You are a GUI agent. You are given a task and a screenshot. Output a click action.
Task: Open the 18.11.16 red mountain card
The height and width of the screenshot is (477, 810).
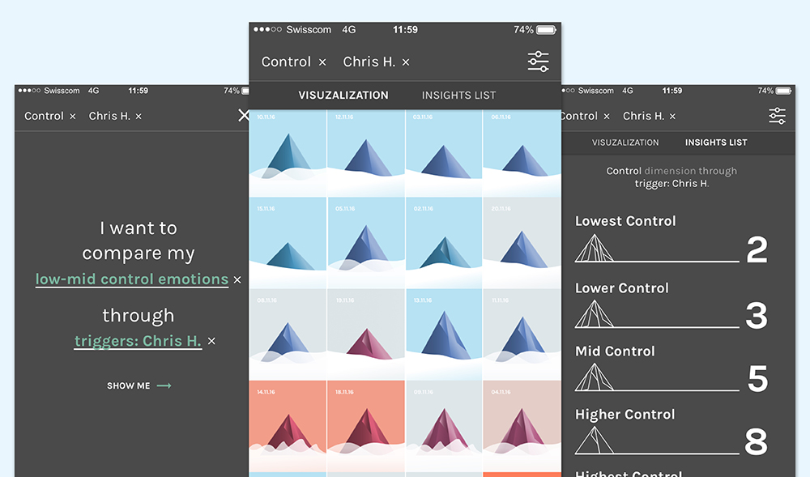coord(366,426)
